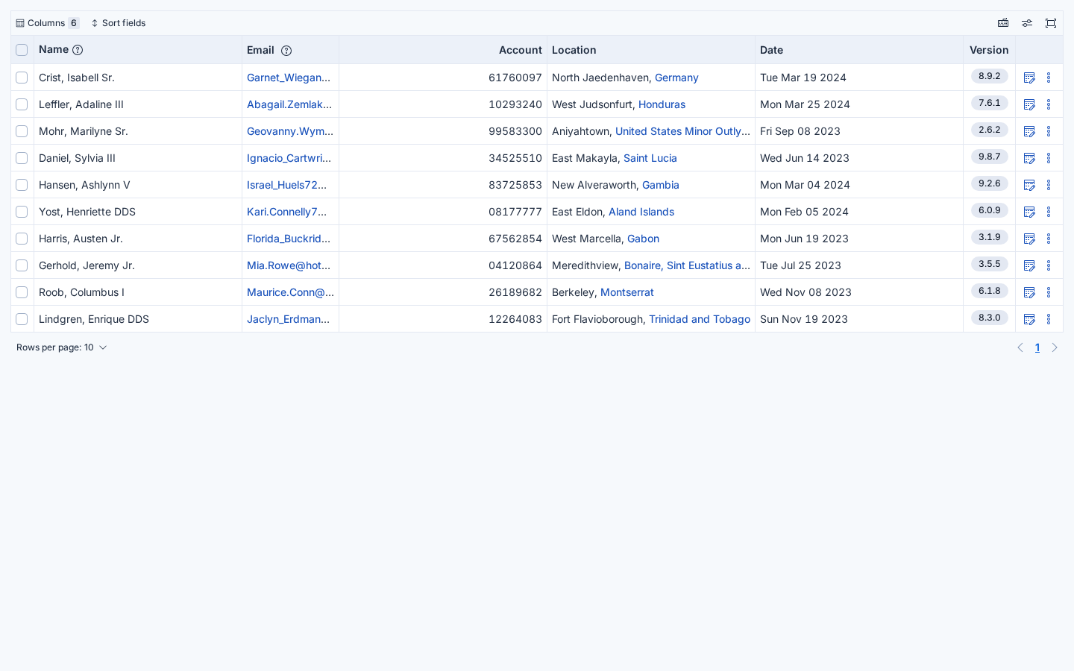This screenshot has width=1074, height=671.
Task: Sort by the Version column header
Action: (989, 50)
